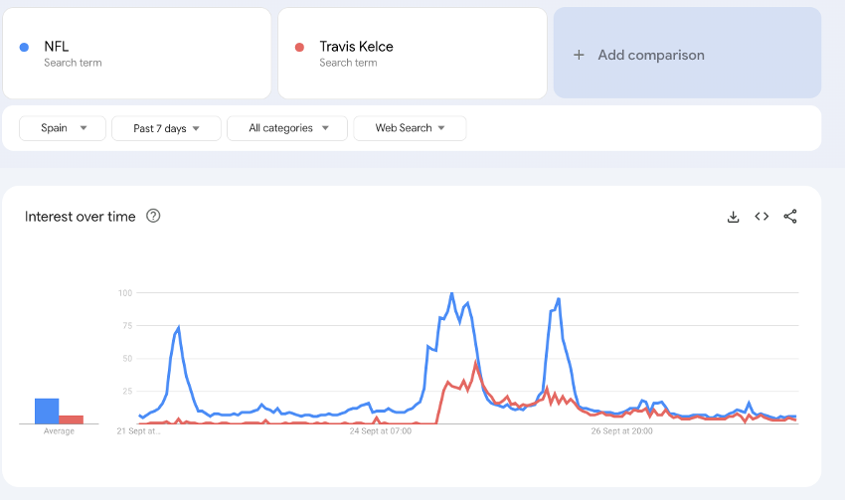
Task: Share the Interest over time chart
Action: click(x=790, y=217)
